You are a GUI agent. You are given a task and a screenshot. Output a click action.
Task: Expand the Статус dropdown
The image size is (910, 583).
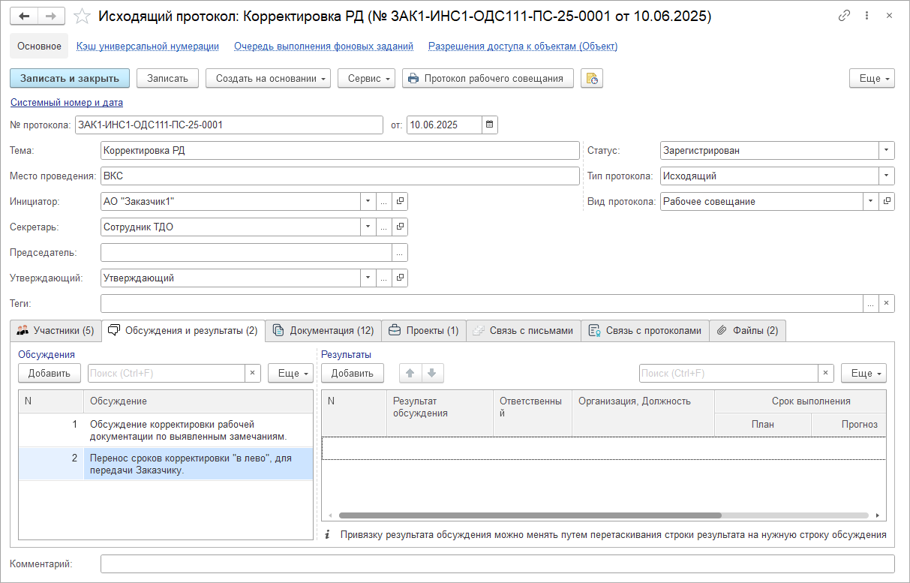[x=886, y=151]
